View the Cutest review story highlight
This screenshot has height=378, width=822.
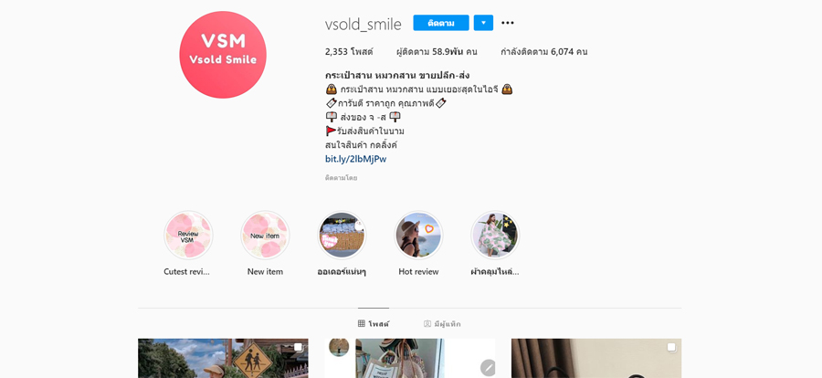(187, 236)
